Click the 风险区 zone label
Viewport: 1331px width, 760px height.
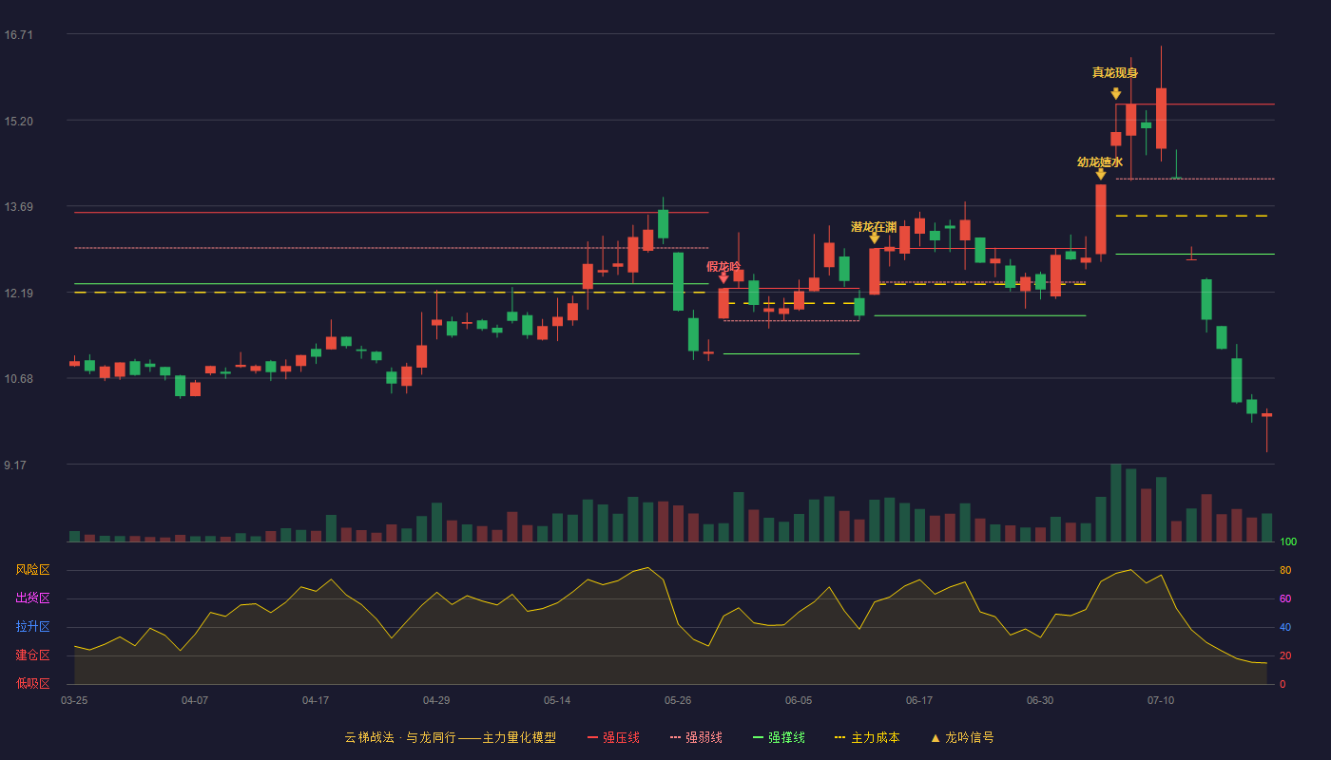32,570
